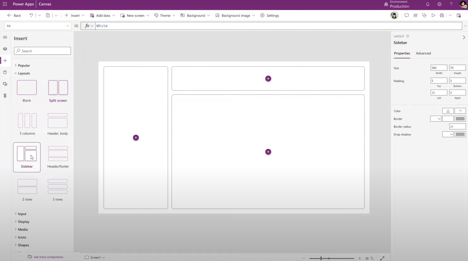Select the Header/footer layout thumbnail

point(58,153)
